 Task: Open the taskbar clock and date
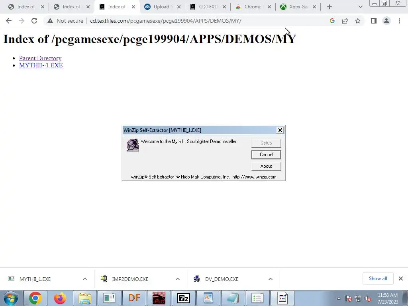tap(387, 298)
